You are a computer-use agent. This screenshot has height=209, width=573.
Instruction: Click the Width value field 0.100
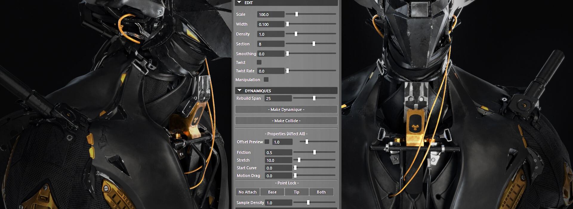click(271, 24)
